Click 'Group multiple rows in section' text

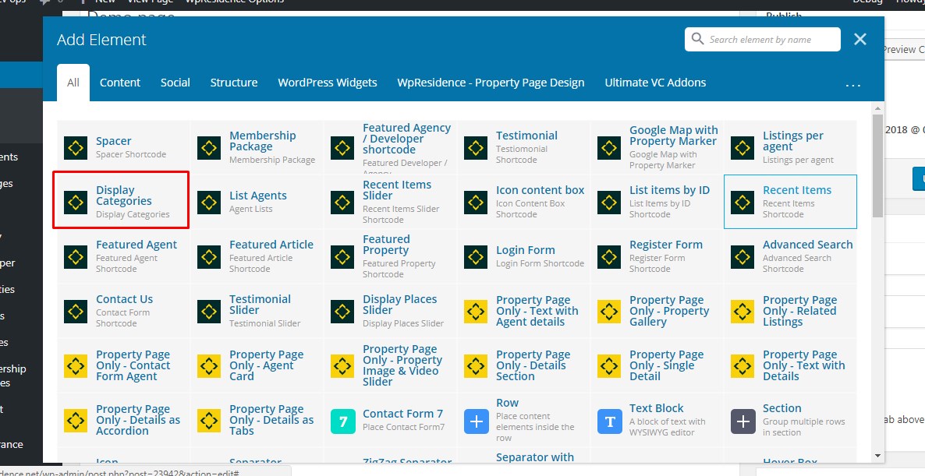click(x=803, y=427)
